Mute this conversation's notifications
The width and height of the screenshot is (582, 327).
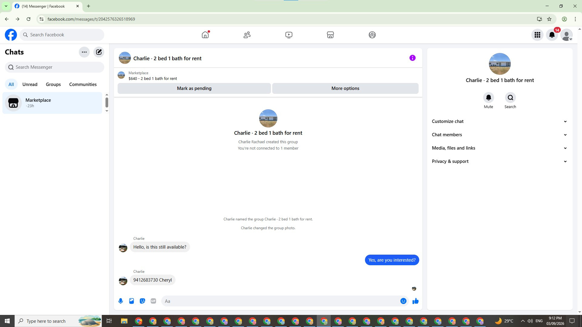tap(488, 98)
